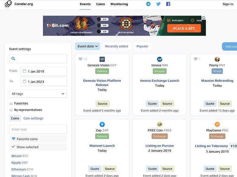Select Ripple XRP in coin list
237x177 pixels.
(x=20, y=163)
